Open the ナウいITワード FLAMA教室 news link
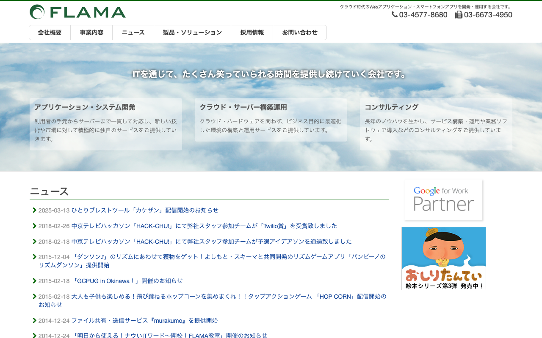542x338 pixels. point(169,335)
